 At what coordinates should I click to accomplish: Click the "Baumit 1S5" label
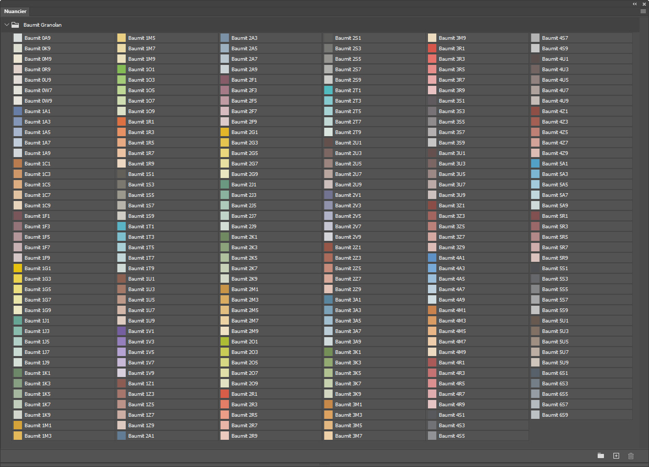[141, 195]
